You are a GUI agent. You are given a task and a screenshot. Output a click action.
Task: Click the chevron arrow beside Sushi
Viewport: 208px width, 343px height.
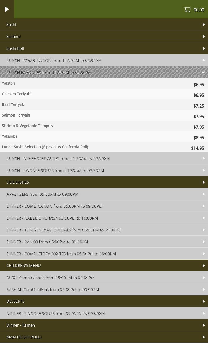tap(203, 25)
